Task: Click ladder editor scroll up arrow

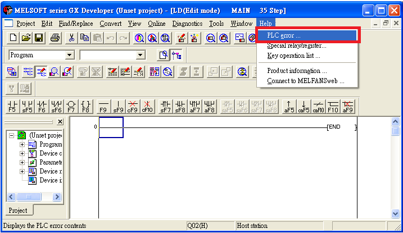Action: tap(395, 122)
